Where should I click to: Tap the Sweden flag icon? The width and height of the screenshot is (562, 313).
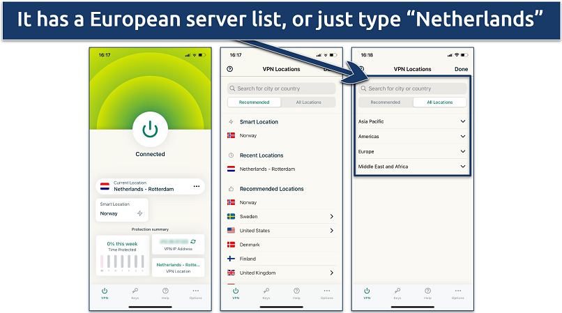(231, 216)
